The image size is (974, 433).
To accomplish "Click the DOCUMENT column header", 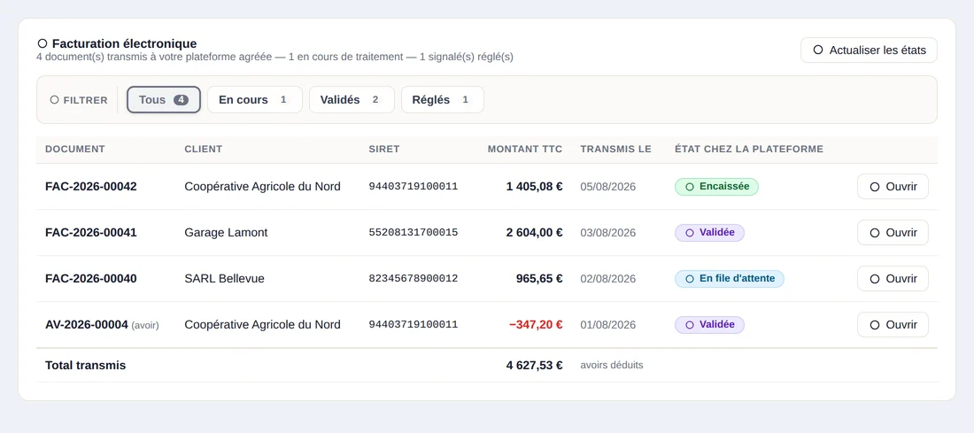I will click(75, 149).
